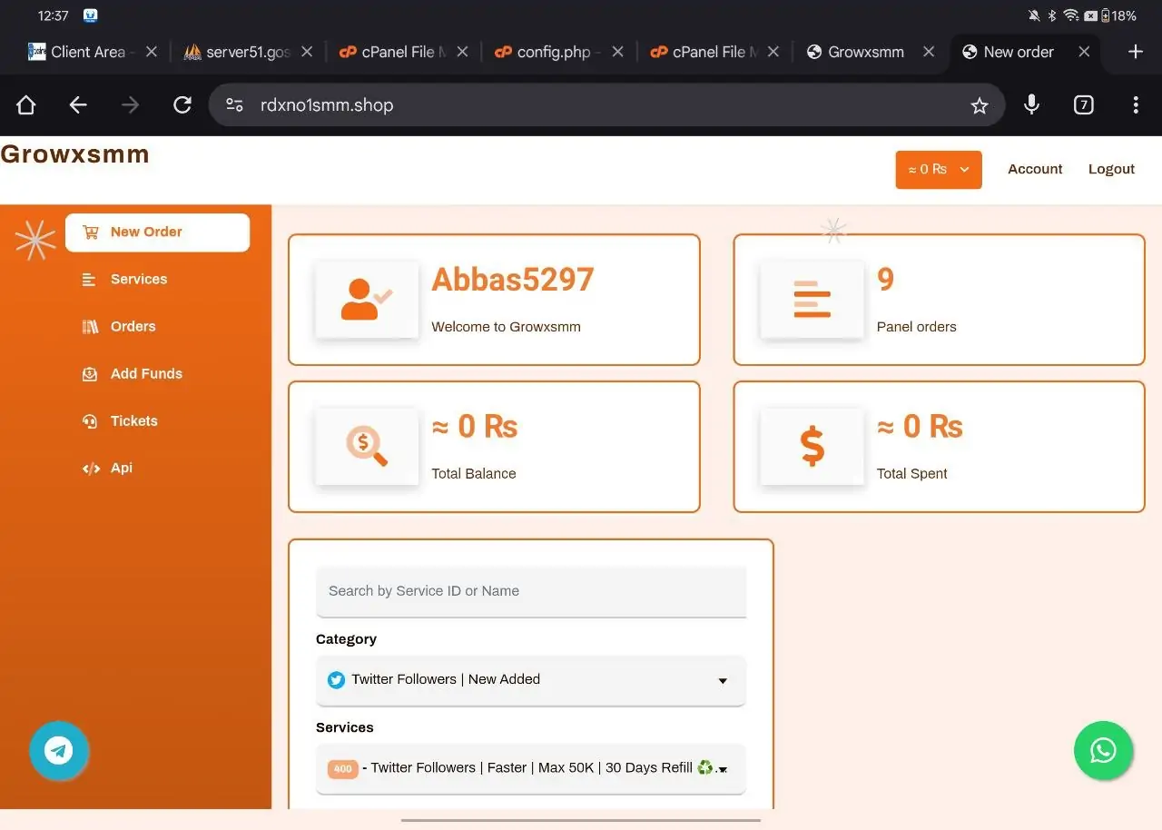Image resolution: width=1162 pixels, height=830 pixels.
Task: Open the Account link in header
Action: (x=1035, y=170)
